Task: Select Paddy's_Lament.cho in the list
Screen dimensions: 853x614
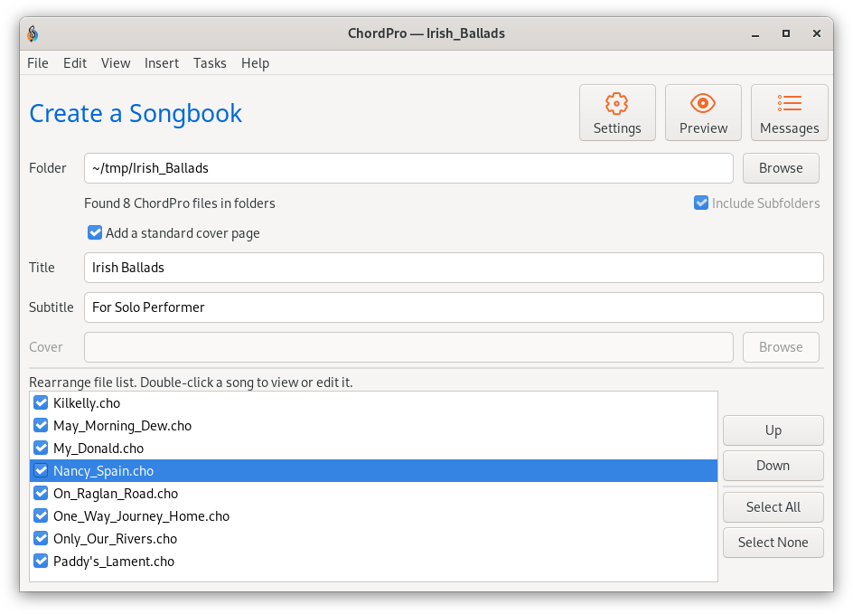Action: [x=373, y=562]
